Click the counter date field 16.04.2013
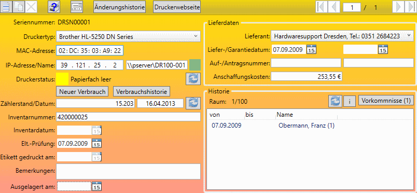The height and width of the screenshot is (193, 417). pos(160,104)
